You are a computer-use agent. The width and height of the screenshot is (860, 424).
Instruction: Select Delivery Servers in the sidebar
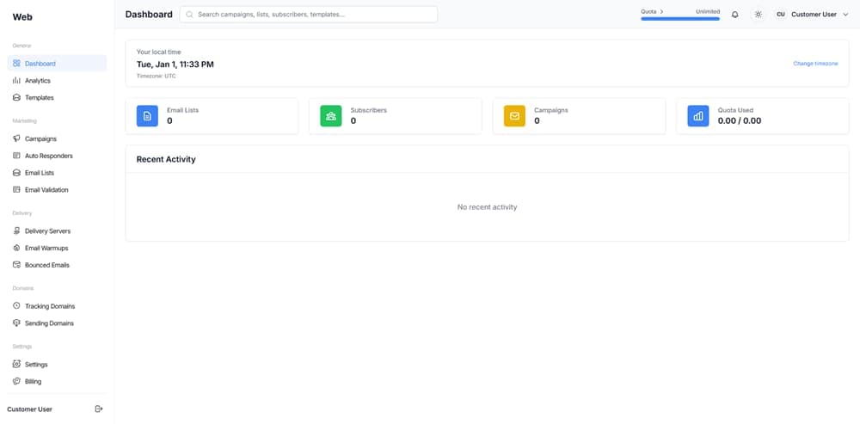pyautogui.click(x=47, y=231)
